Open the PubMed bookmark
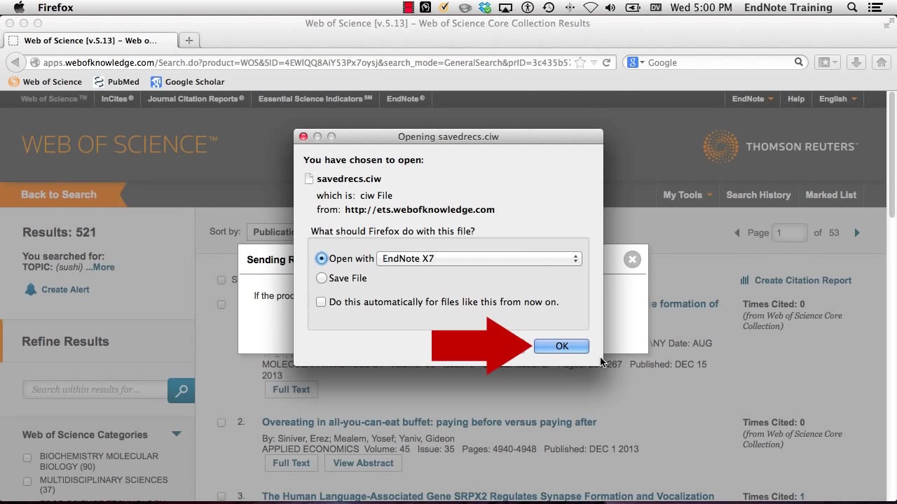897x504 pixels. point(116,81)
